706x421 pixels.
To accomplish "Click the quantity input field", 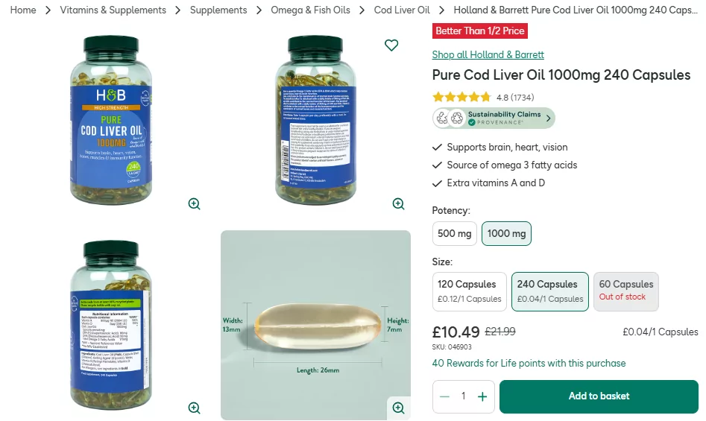I will pyautogui.click(x=463, y=396).
